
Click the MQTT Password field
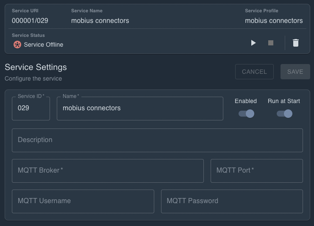232,201
